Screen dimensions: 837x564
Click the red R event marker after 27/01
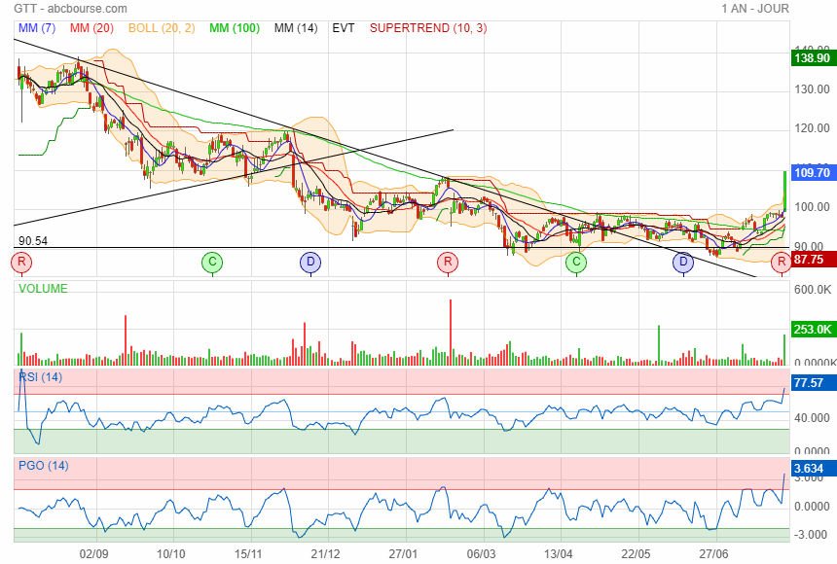pos(448,262)
